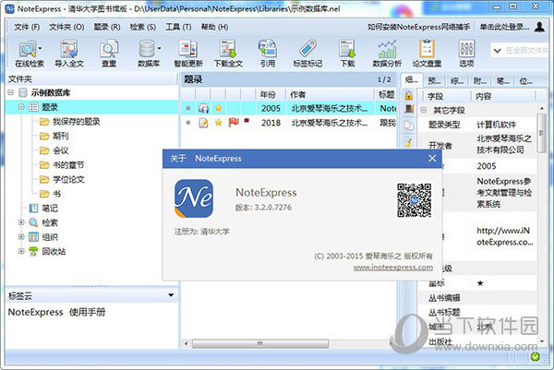Open the 数据库 dropdown arrow

[159, 48]
